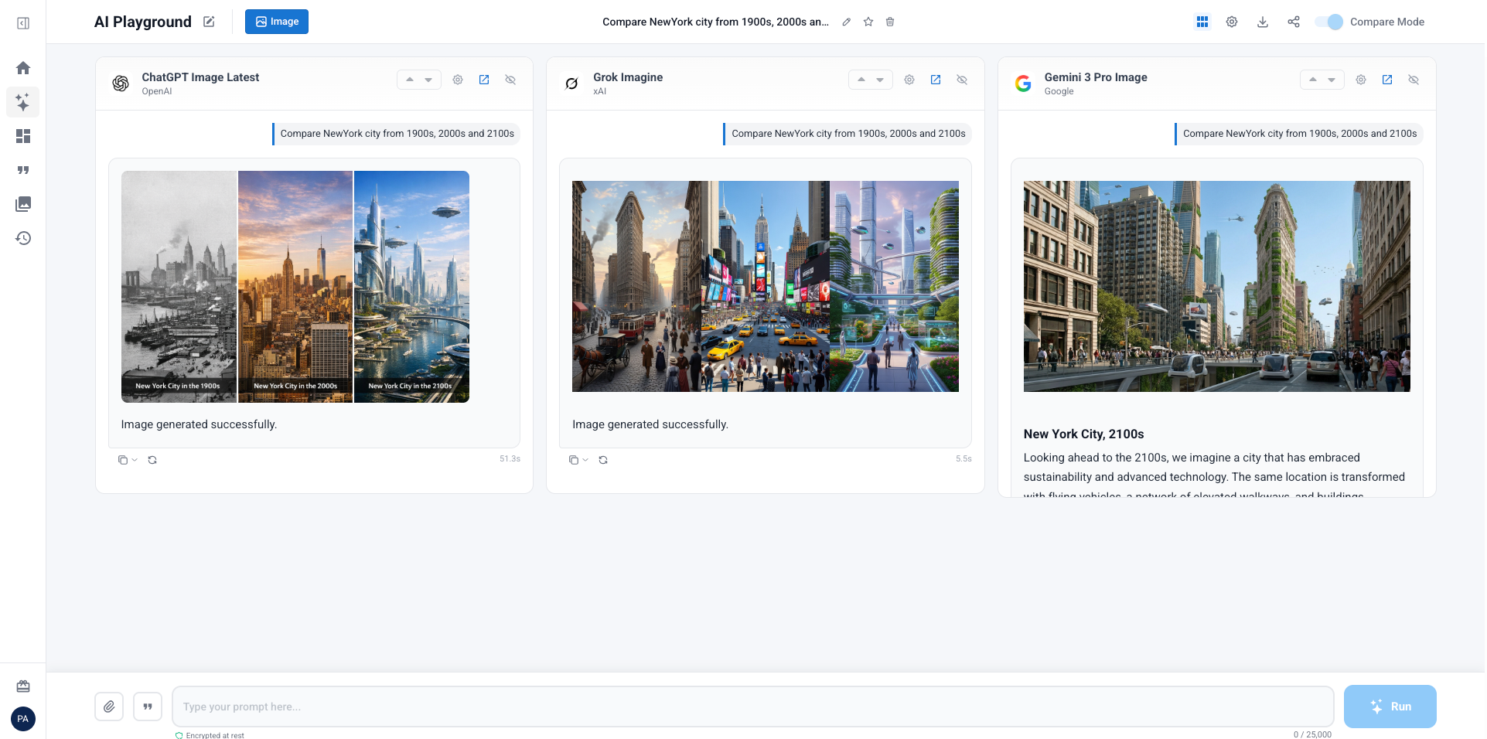Hide the Gemini 3 Pro Image panel

click(1414, 80)
